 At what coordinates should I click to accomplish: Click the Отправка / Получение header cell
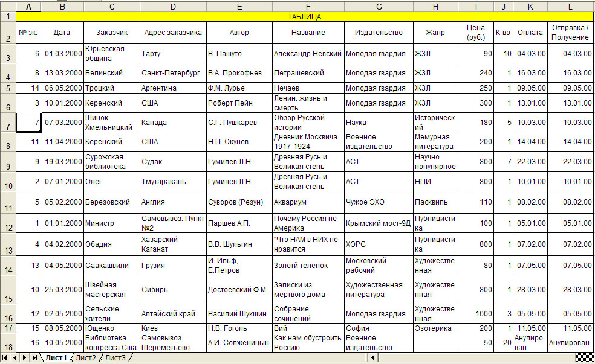point(570,33)
